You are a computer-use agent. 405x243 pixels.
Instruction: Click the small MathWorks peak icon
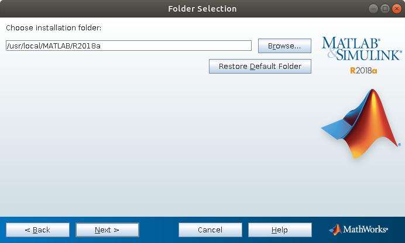coord(335,230)
